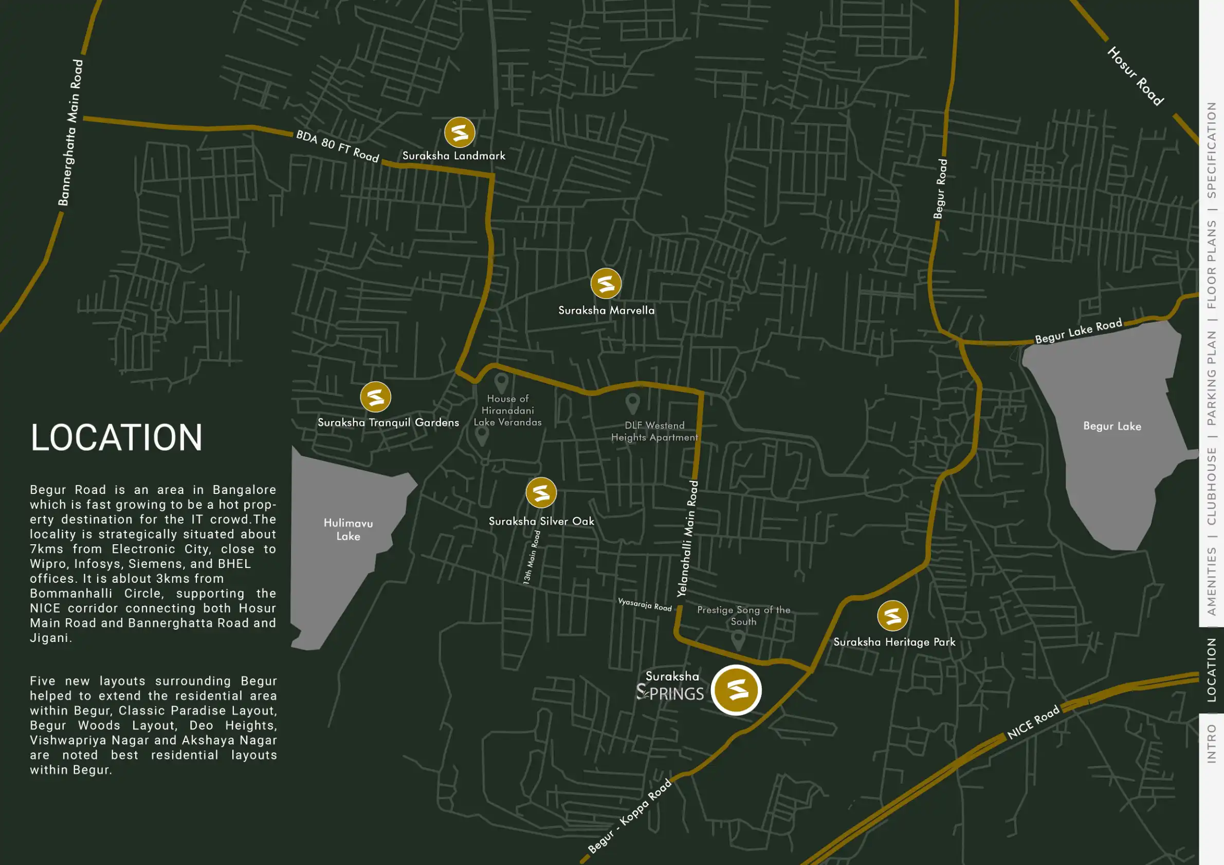Go to the PARKING PLAN side tab
The image size is (1224, 865).
click(1211, 377)
